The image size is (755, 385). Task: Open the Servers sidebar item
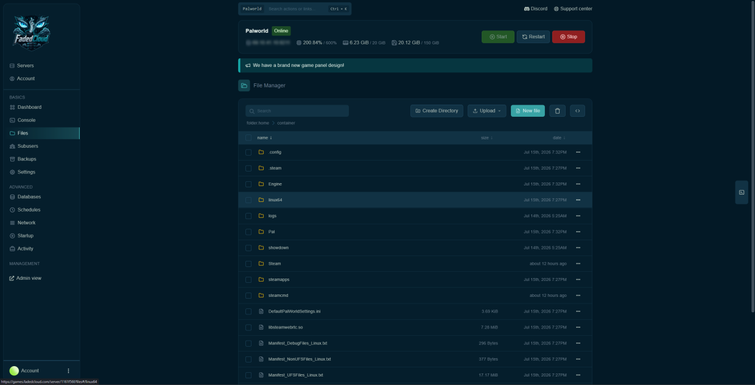click(x=25, y=66)
